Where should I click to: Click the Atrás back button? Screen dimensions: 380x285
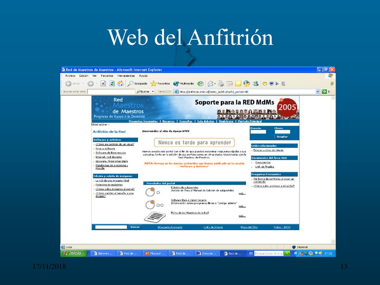pyautogui.click(x=72, y=83)
